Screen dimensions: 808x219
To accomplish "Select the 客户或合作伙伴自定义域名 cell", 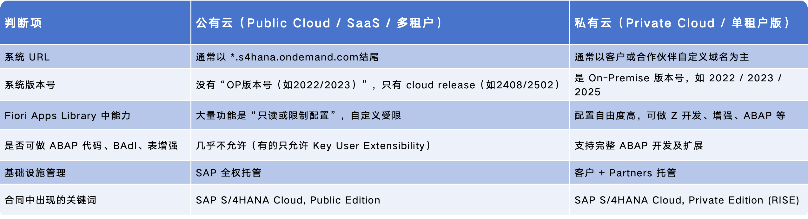I will (662, 57).
